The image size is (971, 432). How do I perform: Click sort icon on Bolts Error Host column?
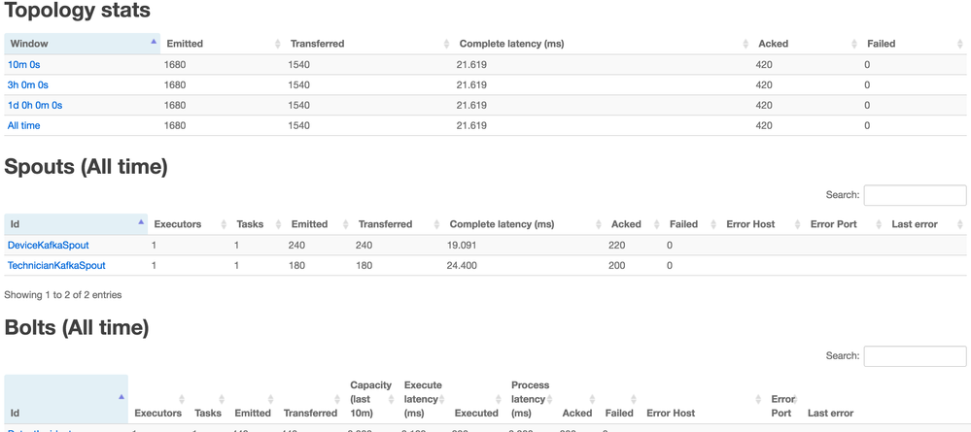click(759, 399)
